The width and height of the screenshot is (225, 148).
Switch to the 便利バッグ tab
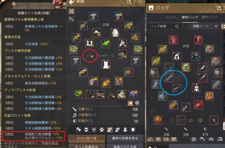tap(190, 17)
